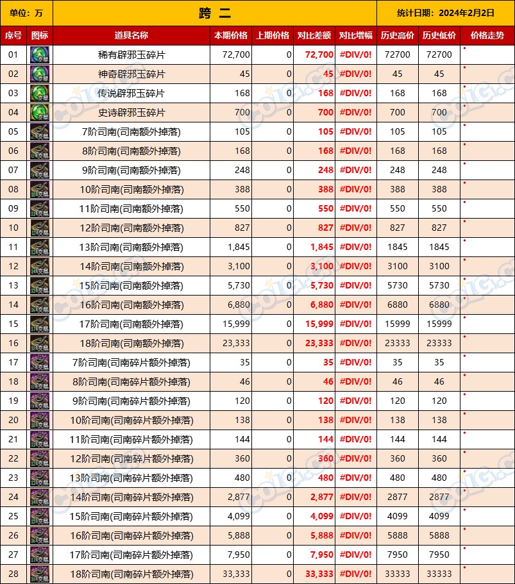Viewport: 515px width, 584px height.
Task: Select the 传说辟邪玉碎片 name cell
Action: click(x=131, y=93)
